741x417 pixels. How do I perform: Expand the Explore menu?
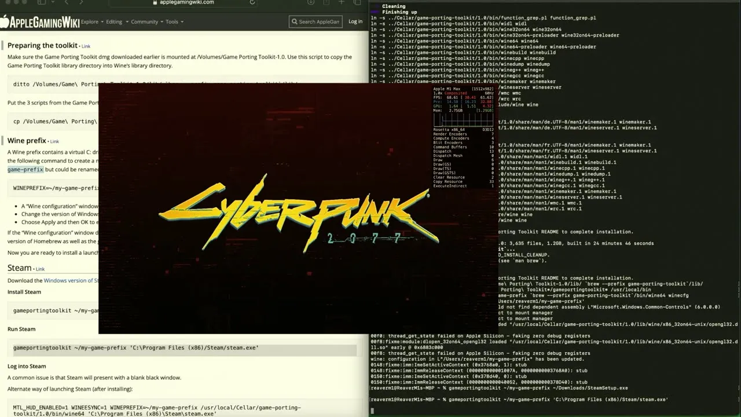[x=91, y=22]
